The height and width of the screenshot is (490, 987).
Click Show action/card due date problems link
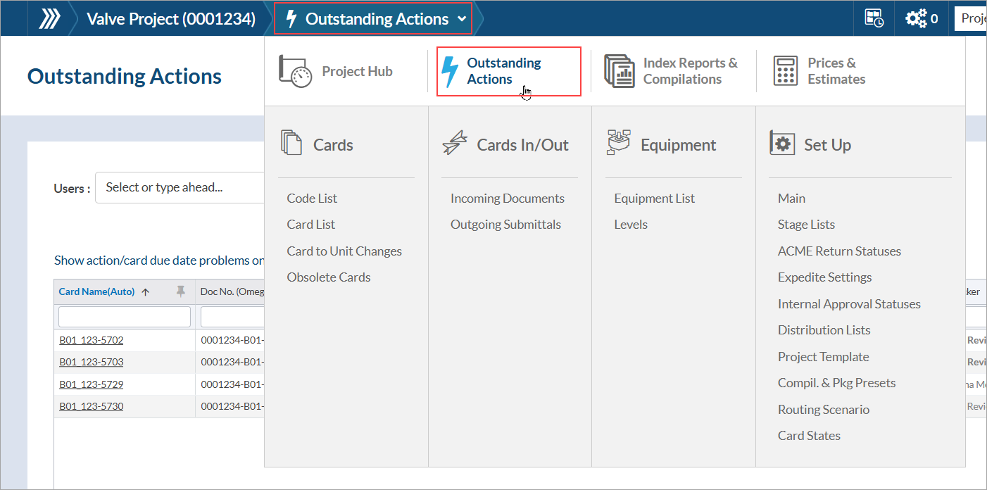(x=160, y=260)
